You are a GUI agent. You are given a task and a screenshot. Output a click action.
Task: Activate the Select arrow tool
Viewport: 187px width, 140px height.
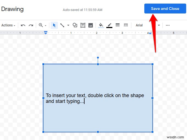(54, 25)
